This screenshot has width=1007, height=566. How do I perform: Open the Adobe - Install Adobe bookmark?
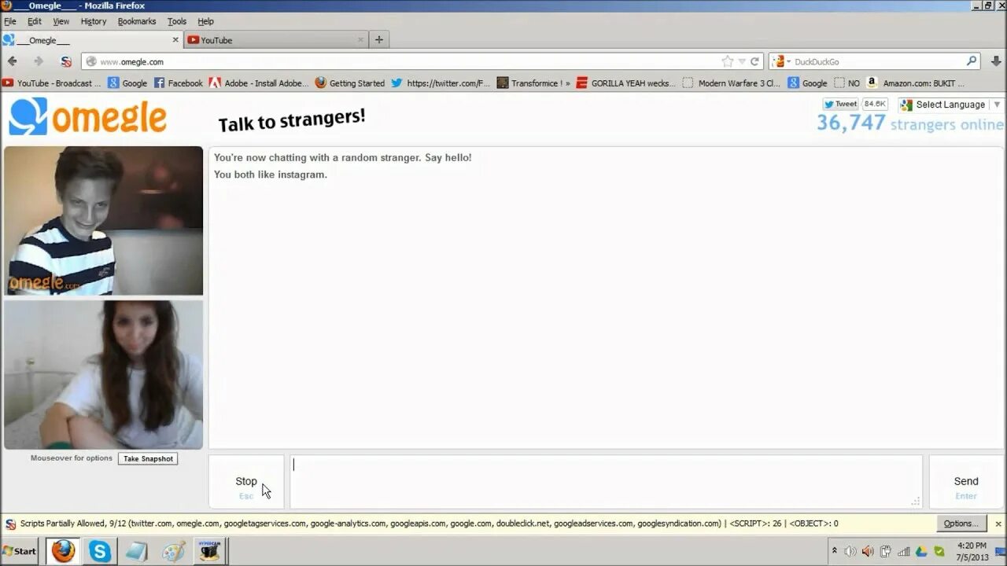(x=259, y=83)
